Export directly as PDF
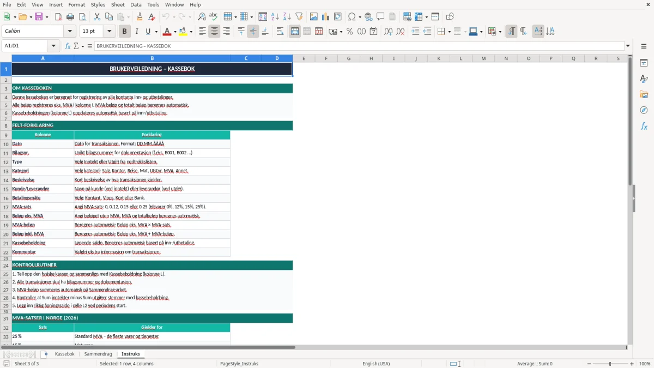Screen dimensions: 654x368 point(58,17)
